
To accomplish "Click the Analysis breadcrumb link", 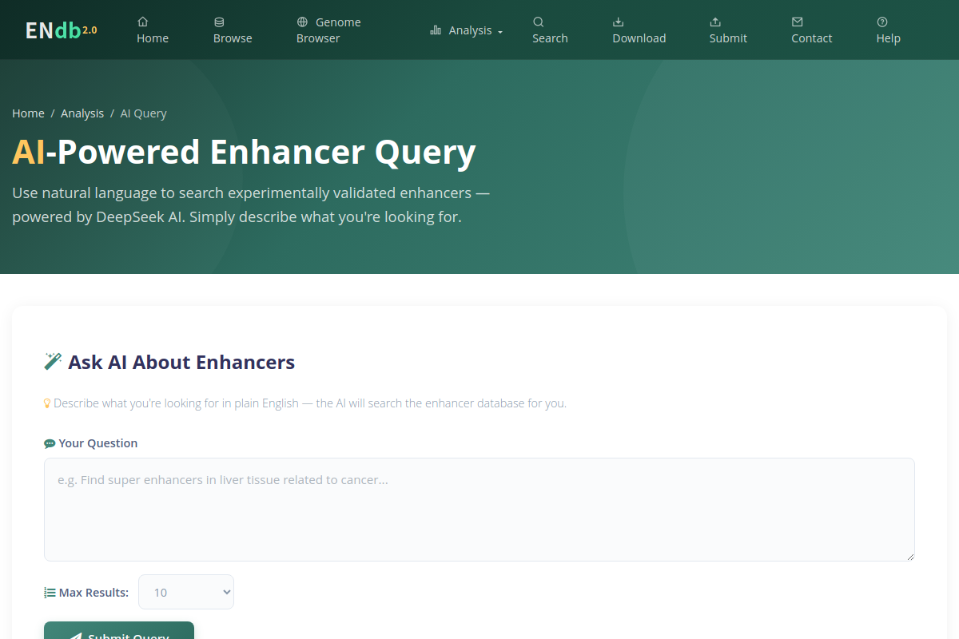I will 82,113.
